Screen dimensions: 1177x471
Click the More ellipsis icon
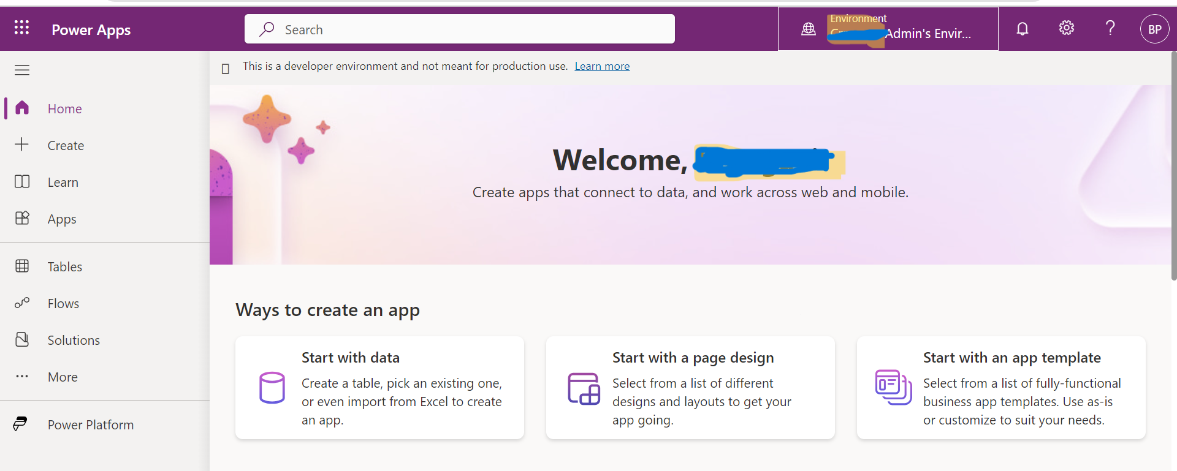click(22, 376)
